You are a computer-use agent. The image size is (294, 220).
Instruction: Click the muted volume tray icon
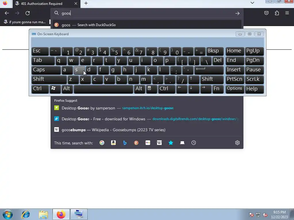pos(265,215)
